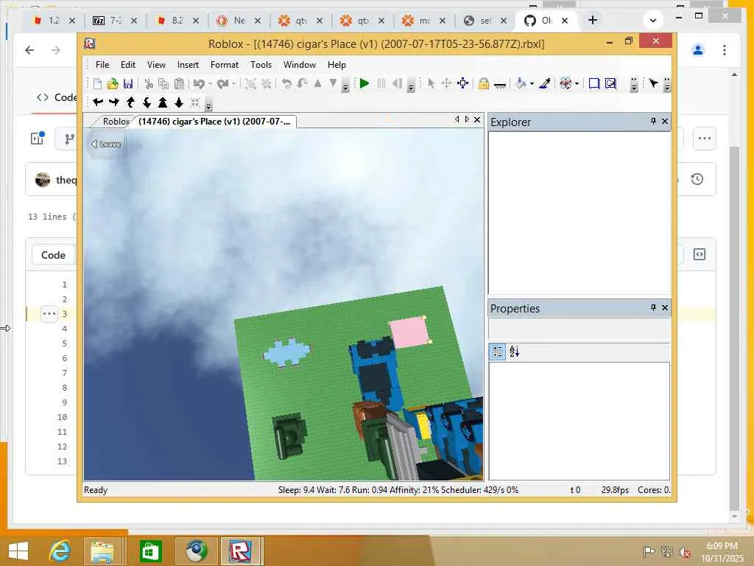This screenshot has height=566, width=754.
Task: Click the scissors Cut icon
Action: 149,84
